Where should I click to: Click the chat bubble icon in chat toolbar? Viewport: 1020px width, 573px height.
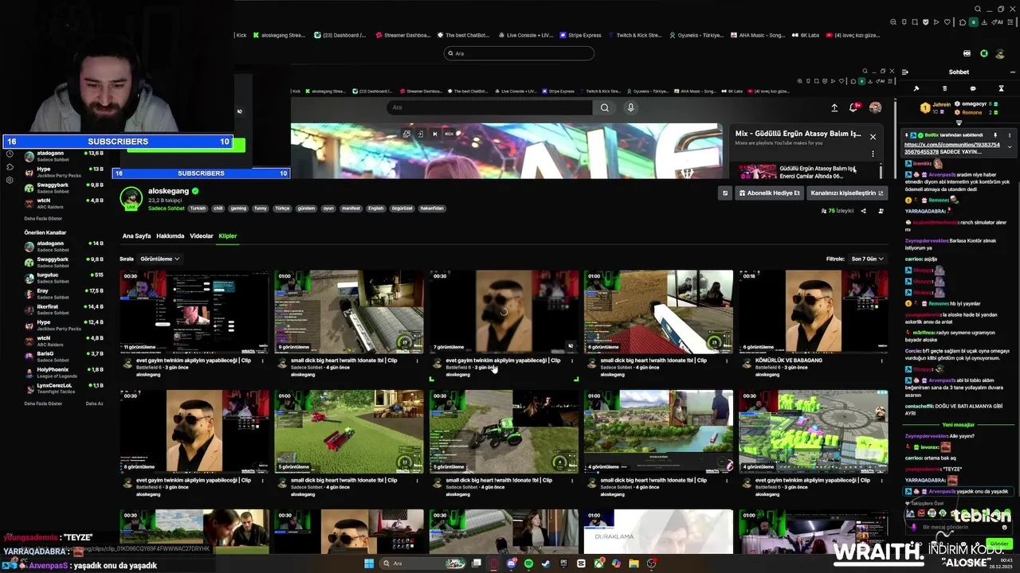[x=973, y=88]
